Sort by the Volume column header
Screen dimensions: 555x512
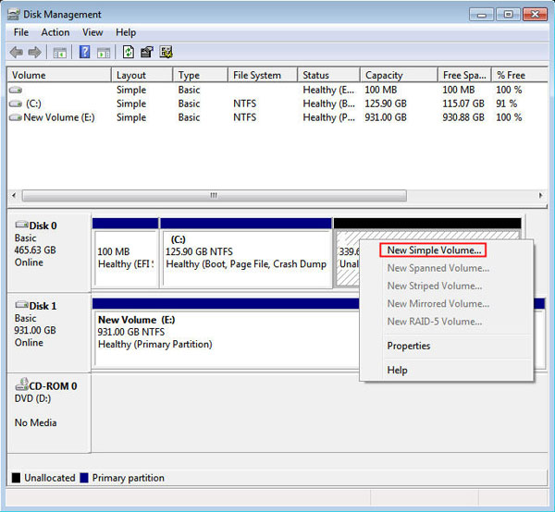[x=59, y=75]
